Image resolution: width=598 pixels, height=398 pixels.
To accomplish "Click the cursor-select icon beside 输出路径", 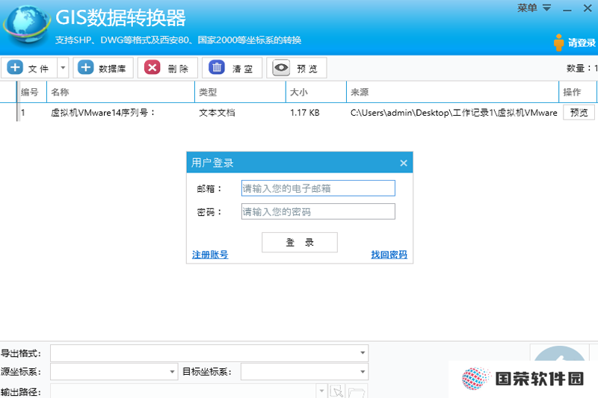I will [x=337, y=391].
